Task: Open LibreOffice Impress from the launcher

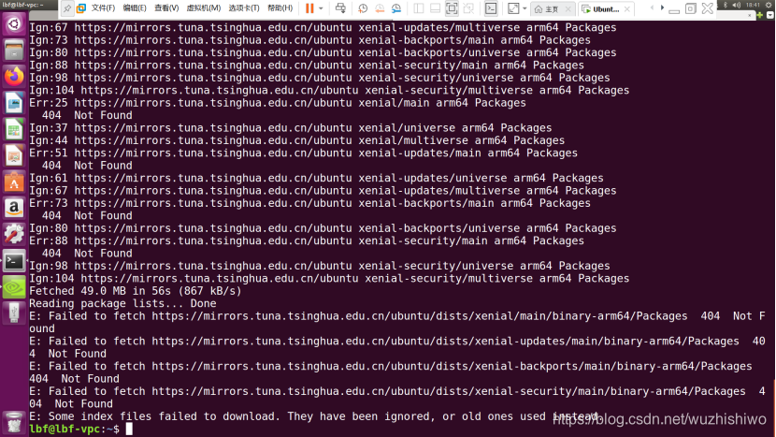Action: point(14,155)
